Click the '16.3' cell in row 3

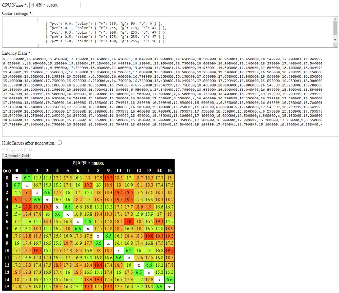click(57, 200)
